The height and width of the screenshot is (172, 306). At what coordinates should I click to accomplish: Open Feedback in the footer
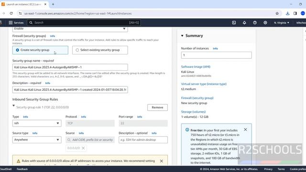click(22, 169)
